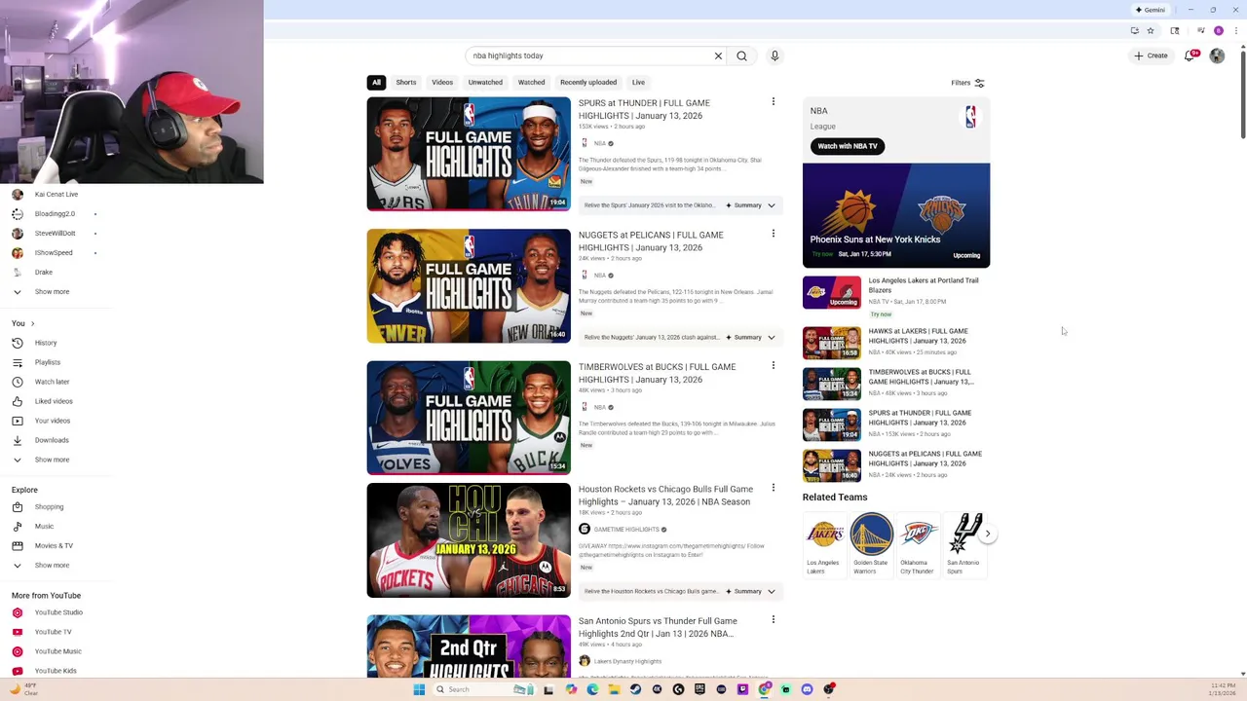Open the YouTube account avatar menu

[1217, 55]
